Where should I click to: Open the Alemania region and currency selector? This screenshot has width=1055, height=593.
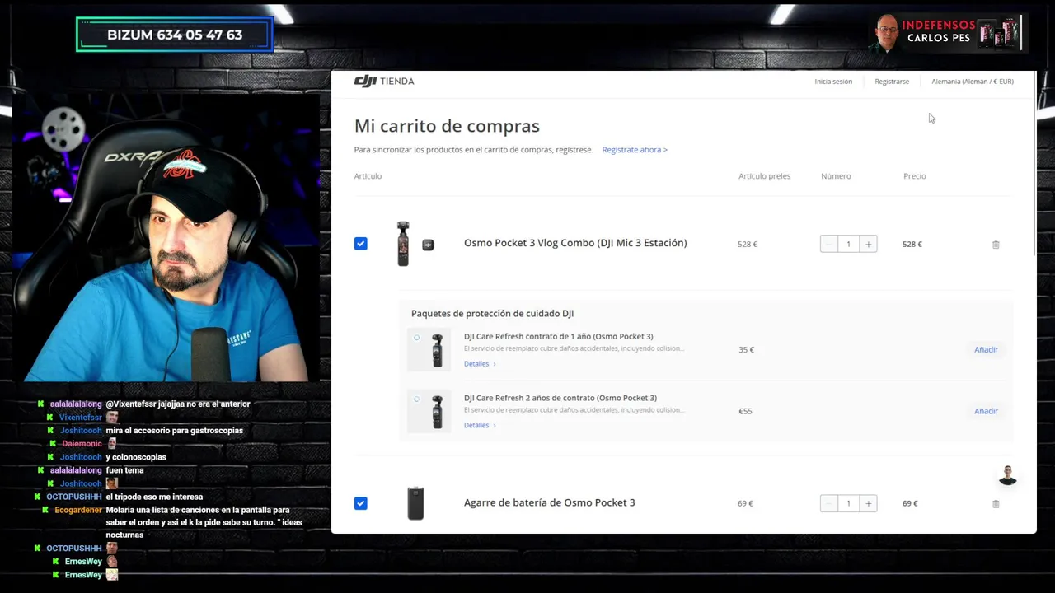pos(973,82)
